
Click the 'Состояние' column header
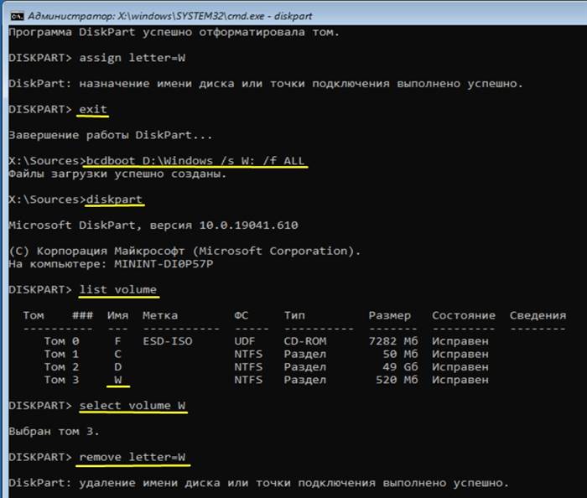pos(464,315)
